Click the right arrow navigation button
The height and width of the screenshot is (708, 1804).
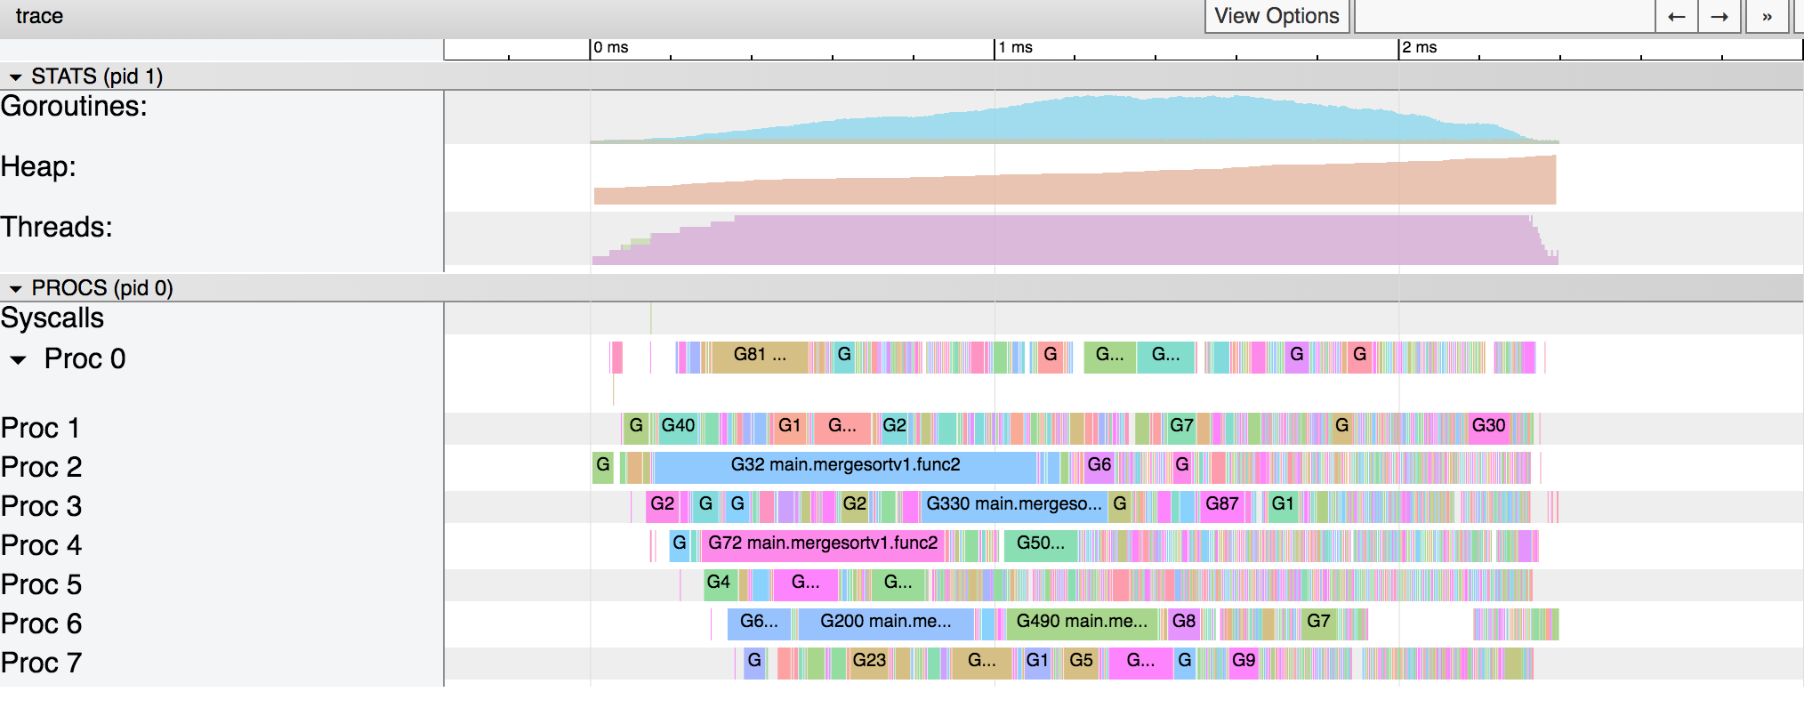[x=1719, y=16]
